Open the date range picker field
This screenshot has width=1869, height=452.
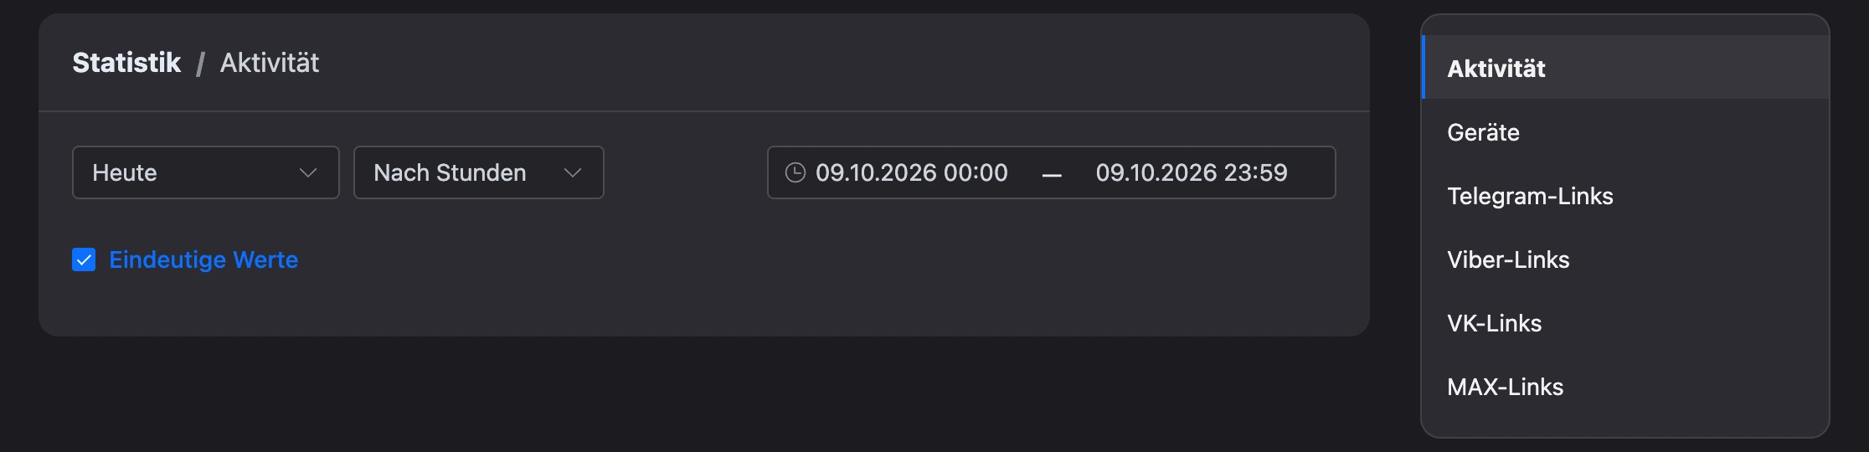[x=1052, y=172]
